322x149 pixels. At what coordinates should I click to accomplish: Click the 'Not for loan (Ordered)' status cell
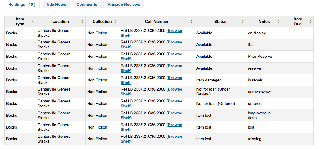coord(216,104)
